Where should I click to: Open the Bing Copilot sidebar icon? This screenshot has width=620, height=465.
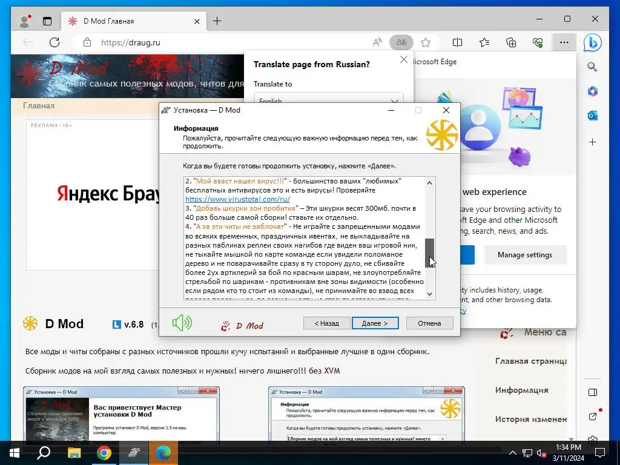tap(592, 42)
